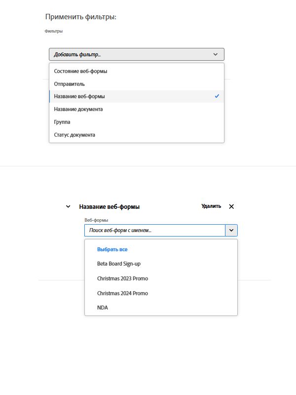Choose Отправитель filter option

click(69, 84)
